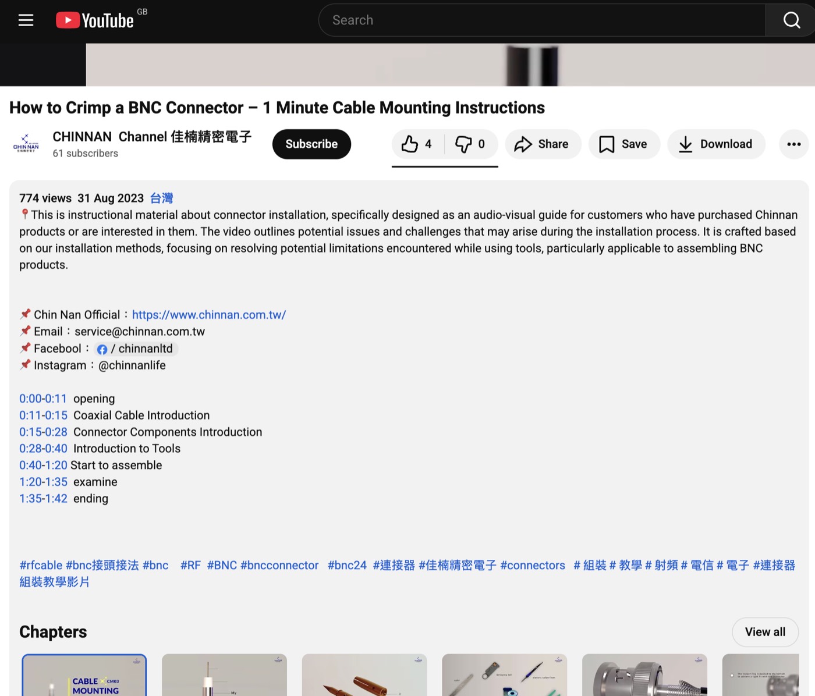Open CHINNAN Channel name link
This screenshot has width=815, height=696.
tap(152, 137)
